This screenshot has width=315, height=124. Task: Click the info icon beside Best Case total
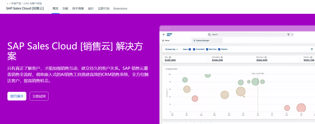click(x=265, y=57)
